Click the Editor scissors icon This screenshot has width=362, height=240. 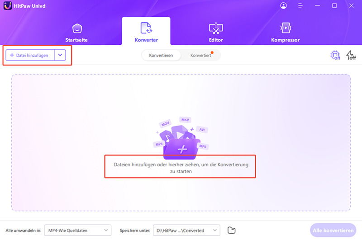(x=215, y=28)
